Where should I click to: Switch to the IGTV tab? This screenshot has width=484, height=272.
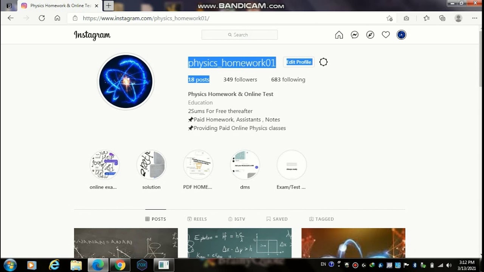237,219
